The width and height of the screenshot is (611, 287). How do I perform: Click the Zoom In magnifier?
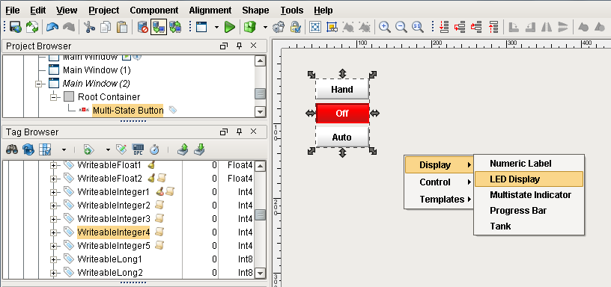[385, 27]
